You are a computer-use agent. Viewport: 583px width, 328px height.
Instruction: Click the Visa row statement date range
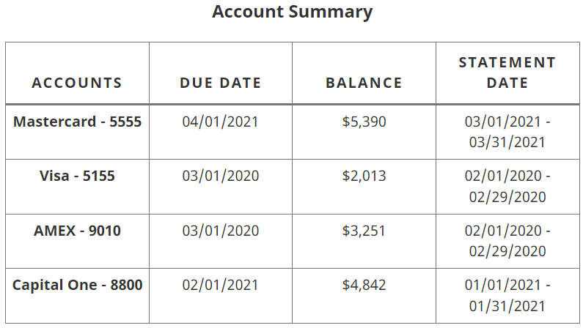coord(507,186)
